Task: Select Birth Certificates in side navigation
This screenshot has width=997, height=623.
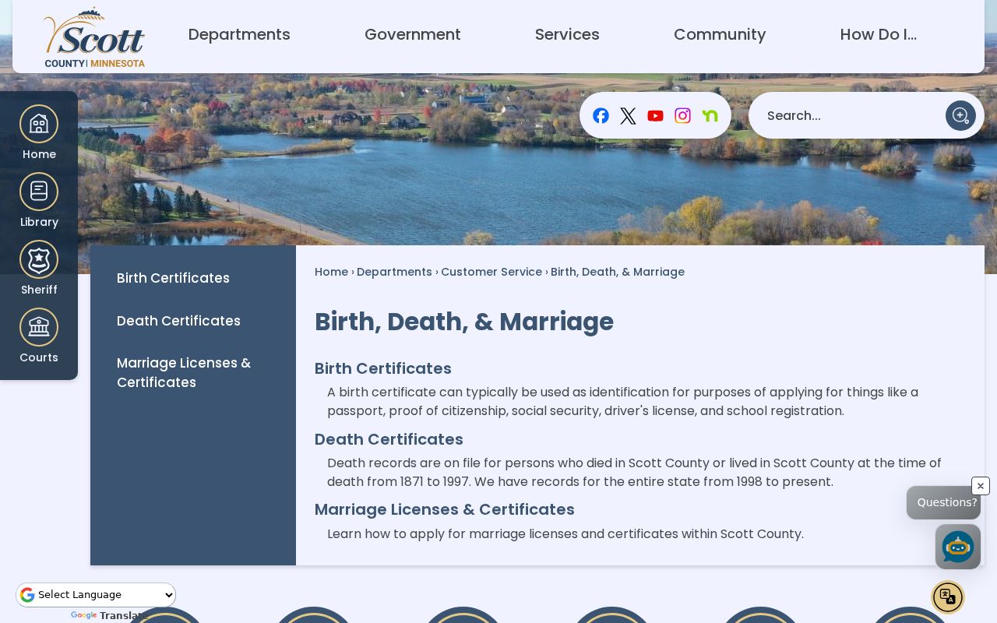Action: [x=173, y=278]
